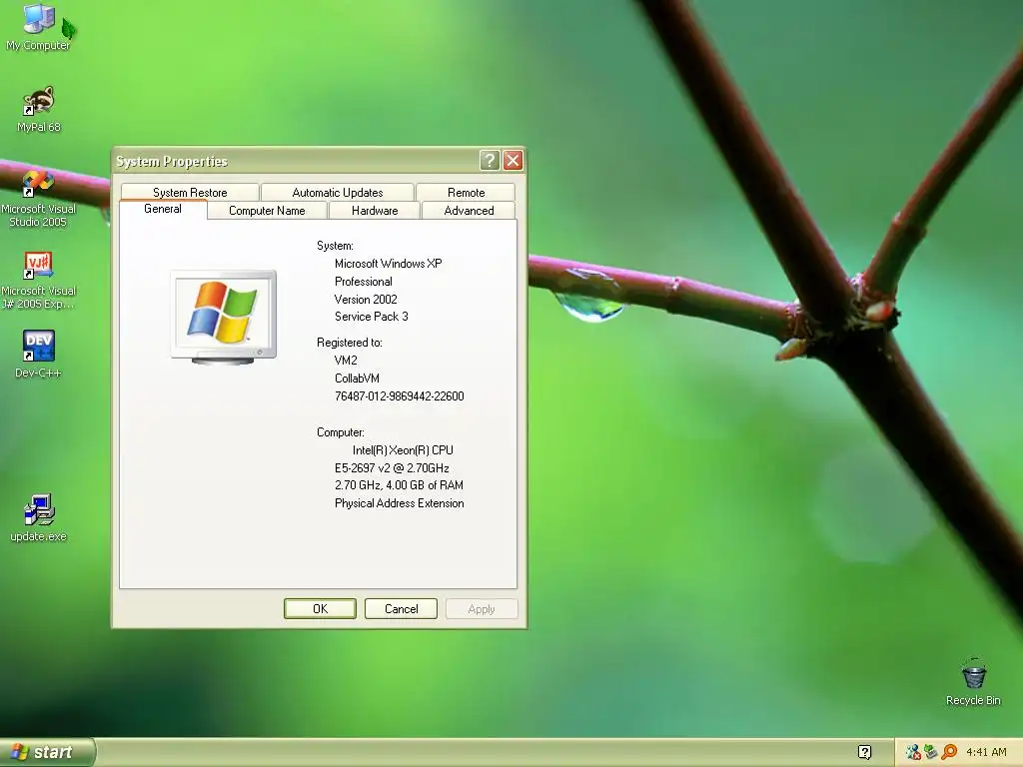Click 'Physical Address Extension' text
This screenshot has height=767, width=1023.
point(400,503)
